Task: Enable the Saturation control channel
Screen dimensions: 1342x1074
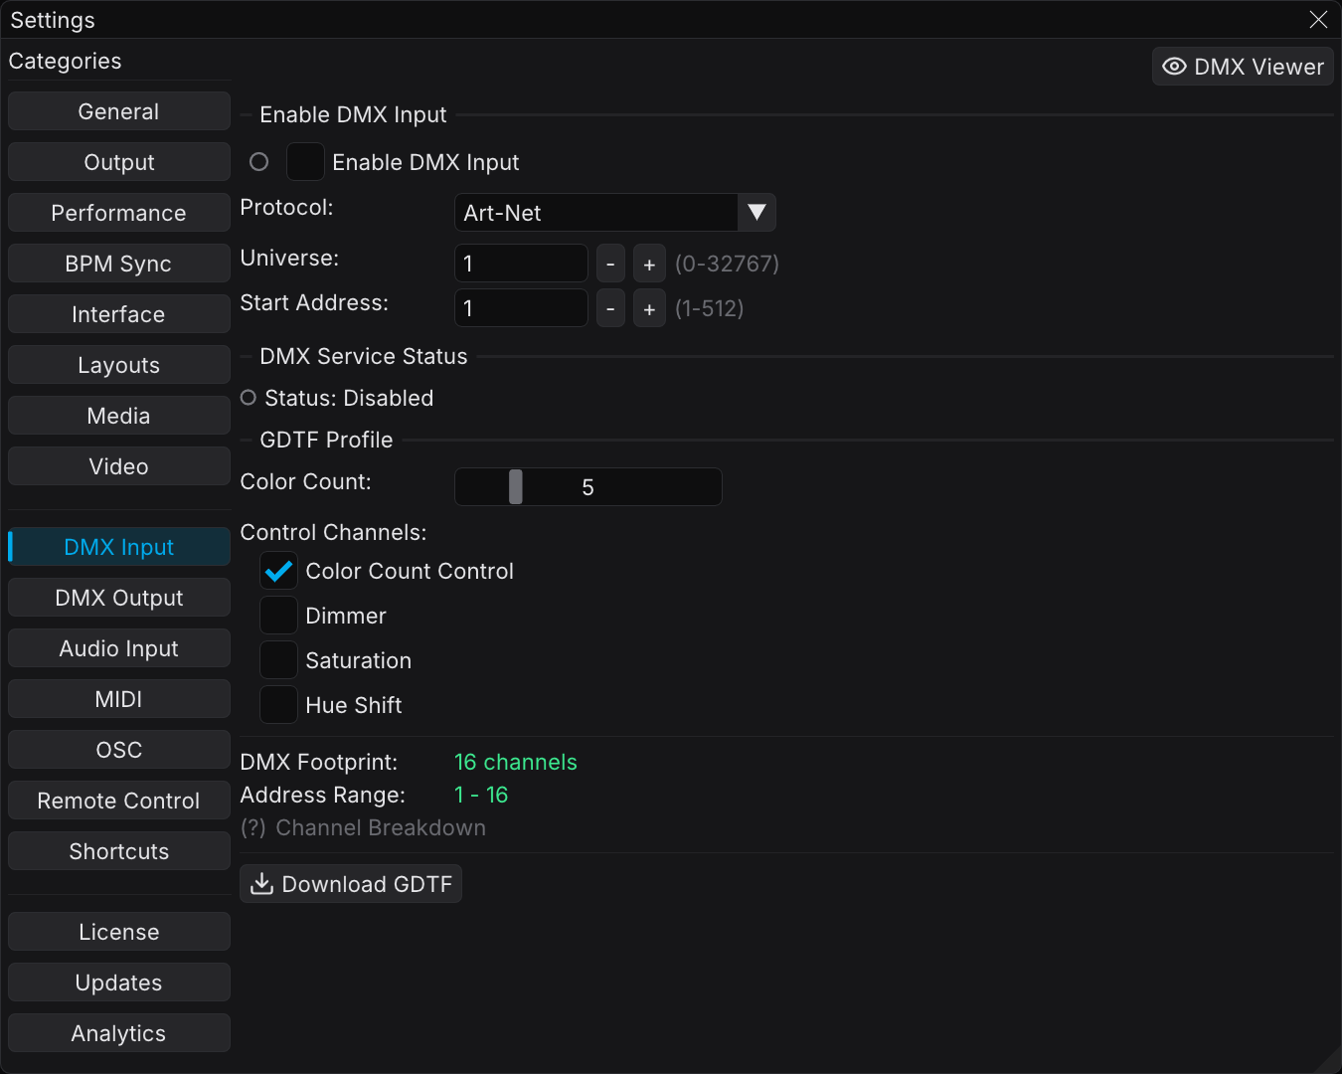Action: tap(278, 660)
